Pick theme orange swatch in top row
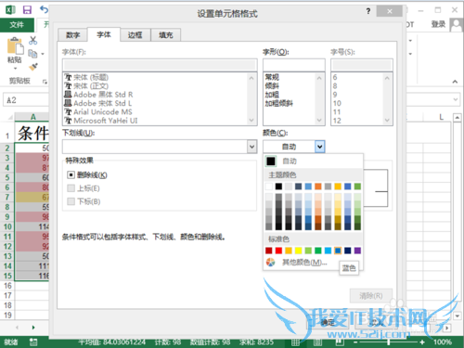464x348 pixels. point(318,187)
